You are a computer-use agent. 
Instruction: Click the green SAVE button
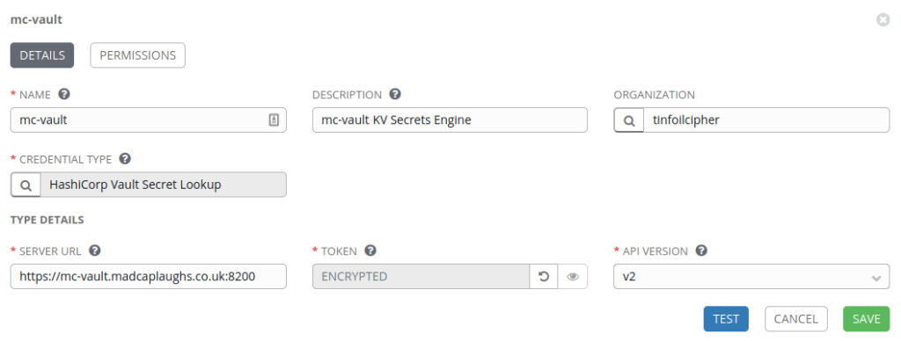pyautogui.click(x=866, y=319)
